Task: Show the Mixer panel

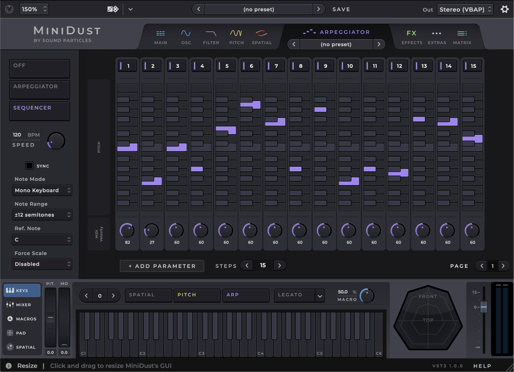Action: [x=22, y=305]
